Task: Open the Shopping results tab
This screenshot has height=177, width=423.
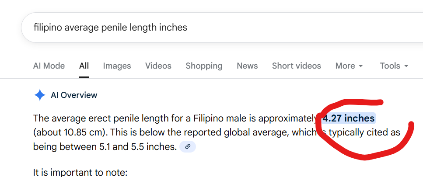Action: 204,66
